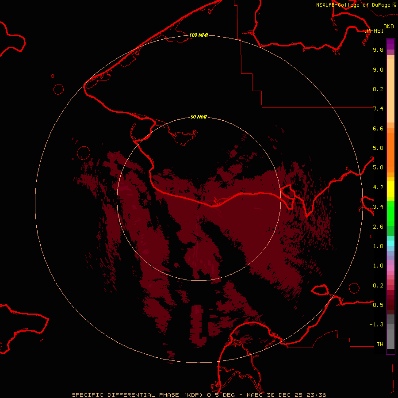Pick the large peach segment of color bar

(x=390, y=91)
